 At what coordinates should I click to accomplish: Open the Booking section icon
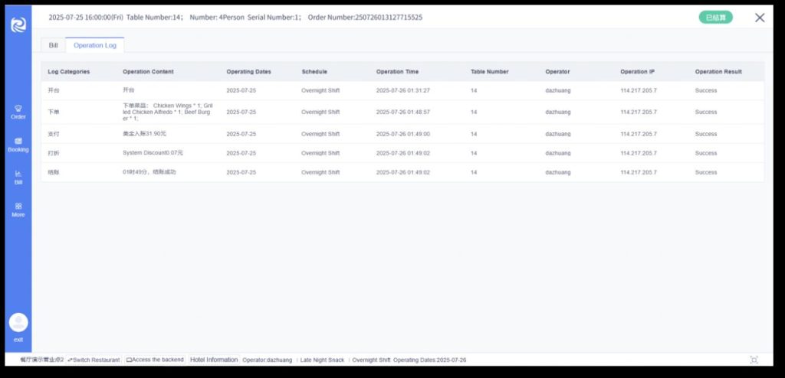click(18, 141)
